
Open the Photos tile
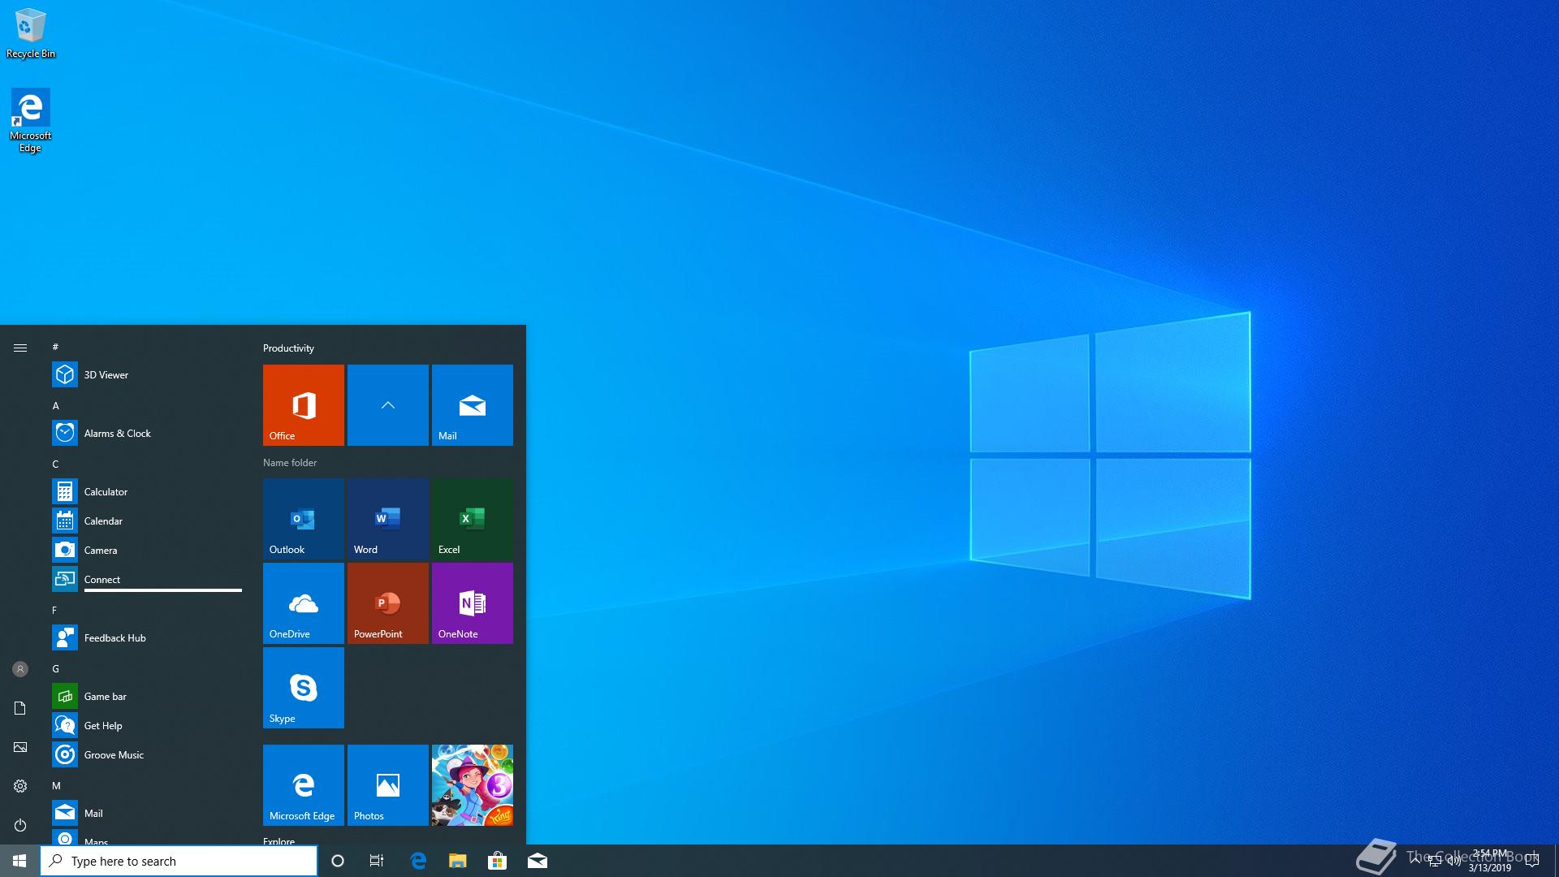coord(387,784)
